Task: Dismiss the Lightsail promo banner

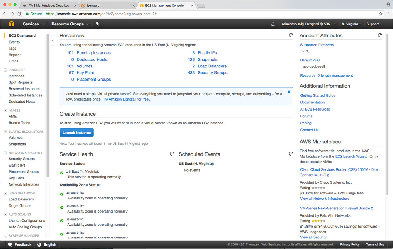Action: [289, 92]
